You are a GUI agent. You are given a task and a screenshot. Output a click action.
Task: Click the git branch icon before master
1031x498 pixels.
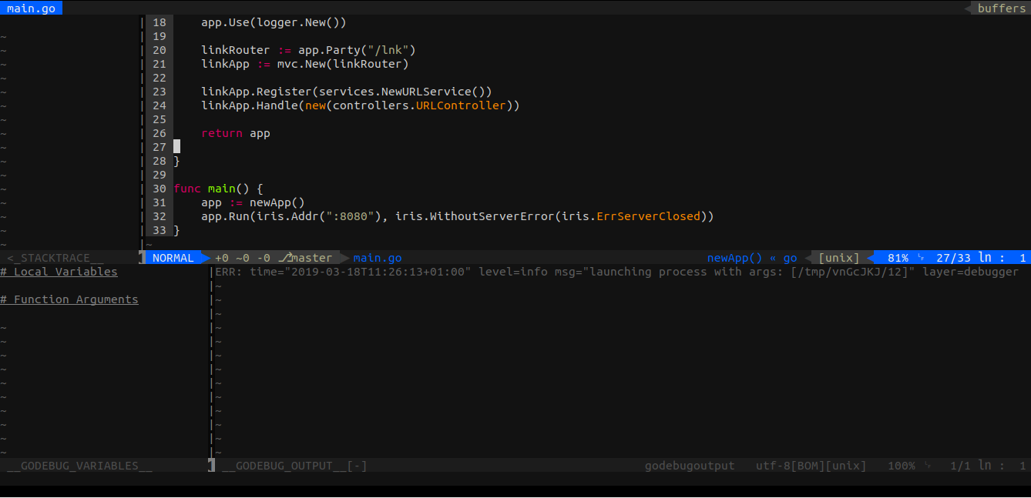click(284, 258)
